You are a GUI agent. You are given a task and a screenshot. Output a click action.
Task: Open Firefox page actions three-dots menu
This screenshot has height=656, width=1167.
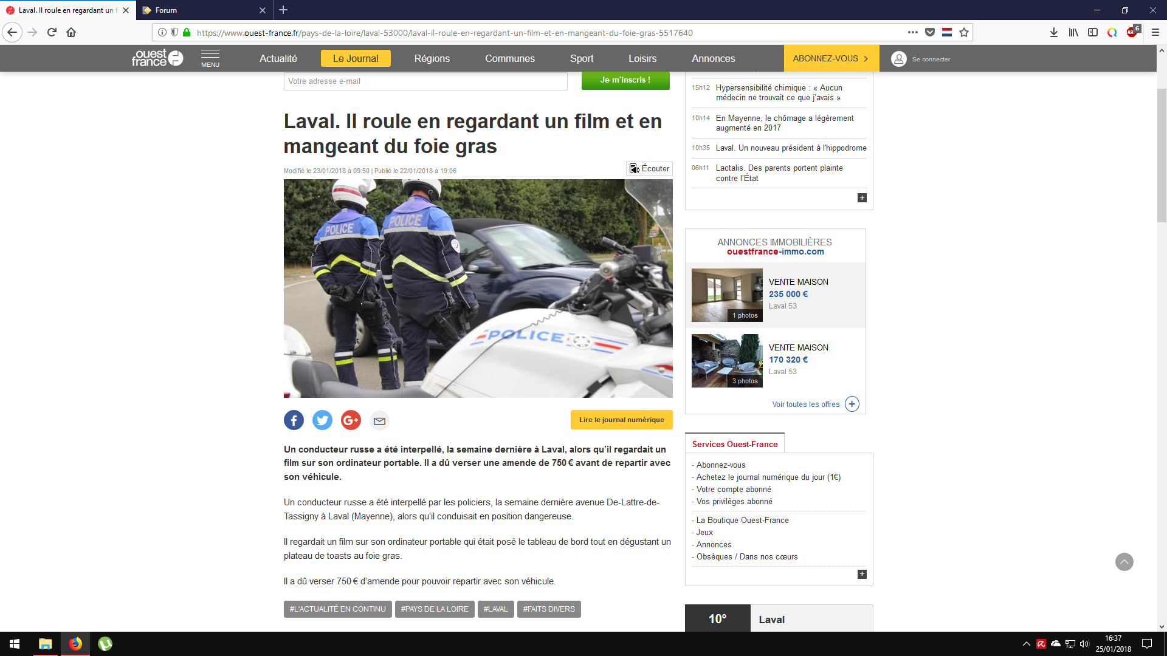(912, 32)
